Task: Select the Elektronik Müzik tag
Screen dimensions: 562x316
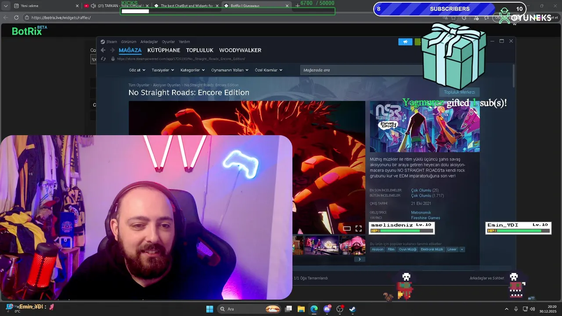Action: [432, 249]
